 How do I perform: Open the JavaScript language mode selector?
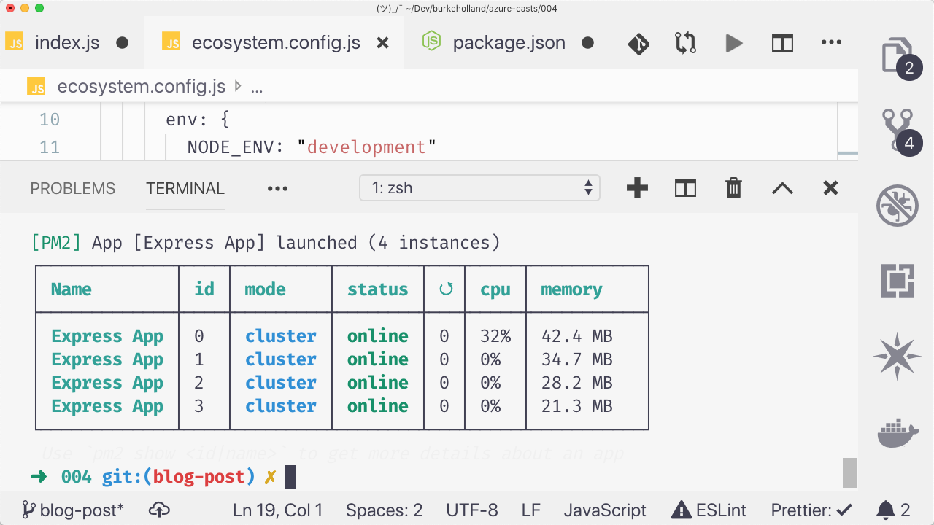[605, 510]
